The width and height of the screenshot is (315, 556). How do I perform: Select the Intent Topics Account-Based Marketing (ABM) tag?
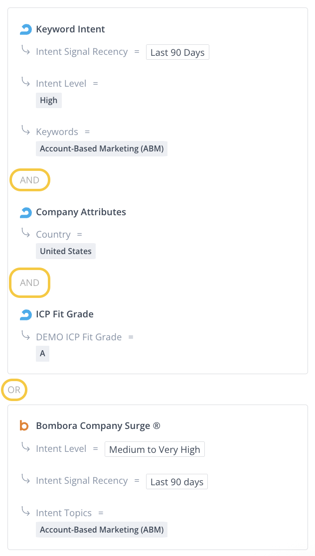pyautogui.click(x=102, y=530)
